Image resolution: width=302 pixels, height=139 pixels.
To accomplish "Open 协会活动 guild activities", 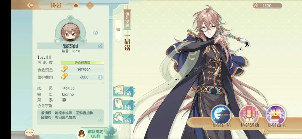I will [249, 117].
